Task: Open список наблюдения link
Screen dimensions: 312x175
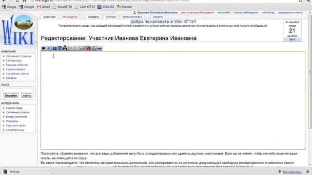Action: pyautogui.click(x=246, y=13)
